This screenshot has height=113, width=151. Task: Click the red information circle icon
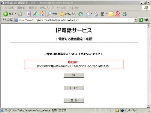[x=118, y=14]
